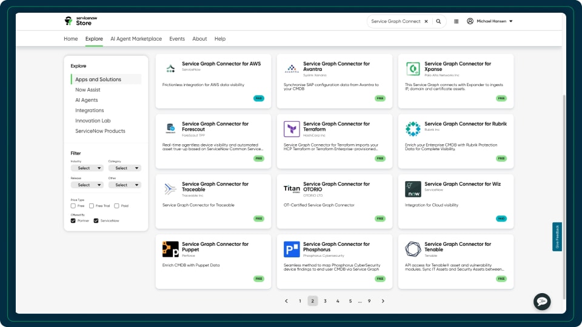Go to page 9
This screenshot has height=327, width=582.
coord(369,301)
